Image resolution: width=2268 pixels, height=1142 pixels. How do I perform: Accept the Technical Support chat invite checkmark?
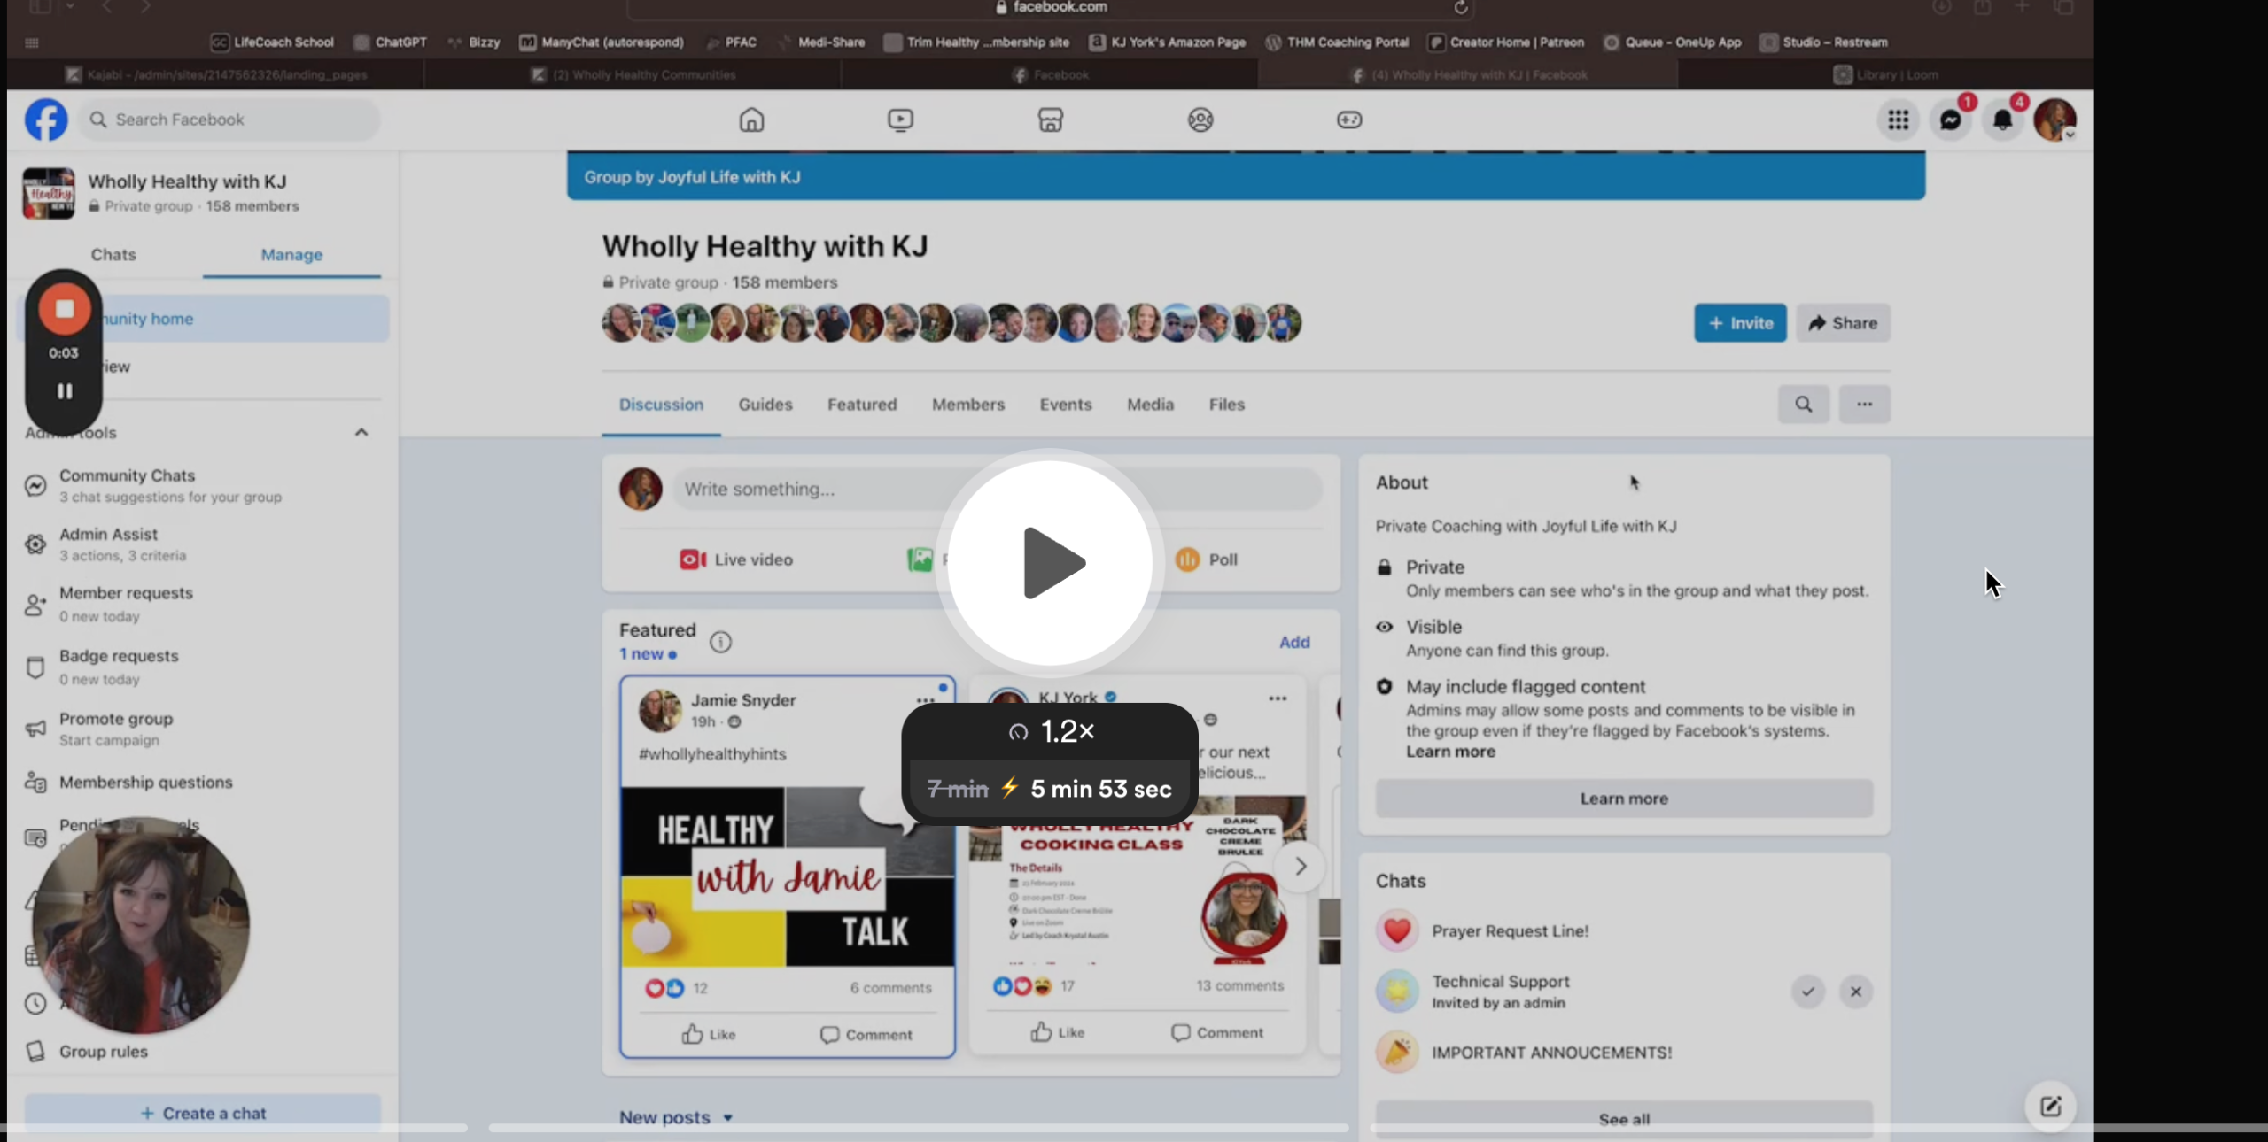coord(1807,992)
